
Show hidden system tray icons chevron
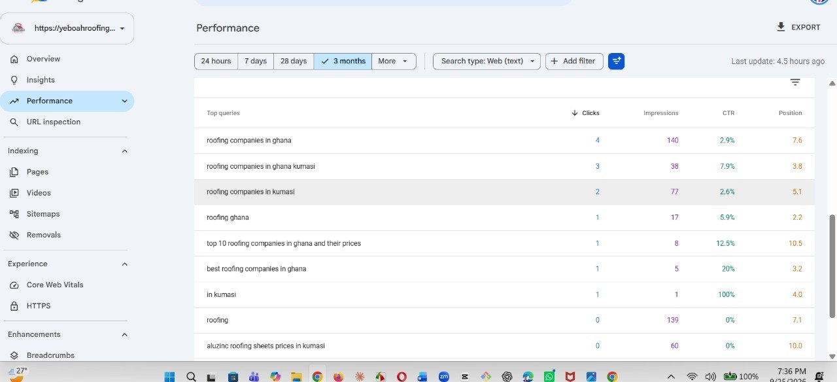(x=671, y=377)
